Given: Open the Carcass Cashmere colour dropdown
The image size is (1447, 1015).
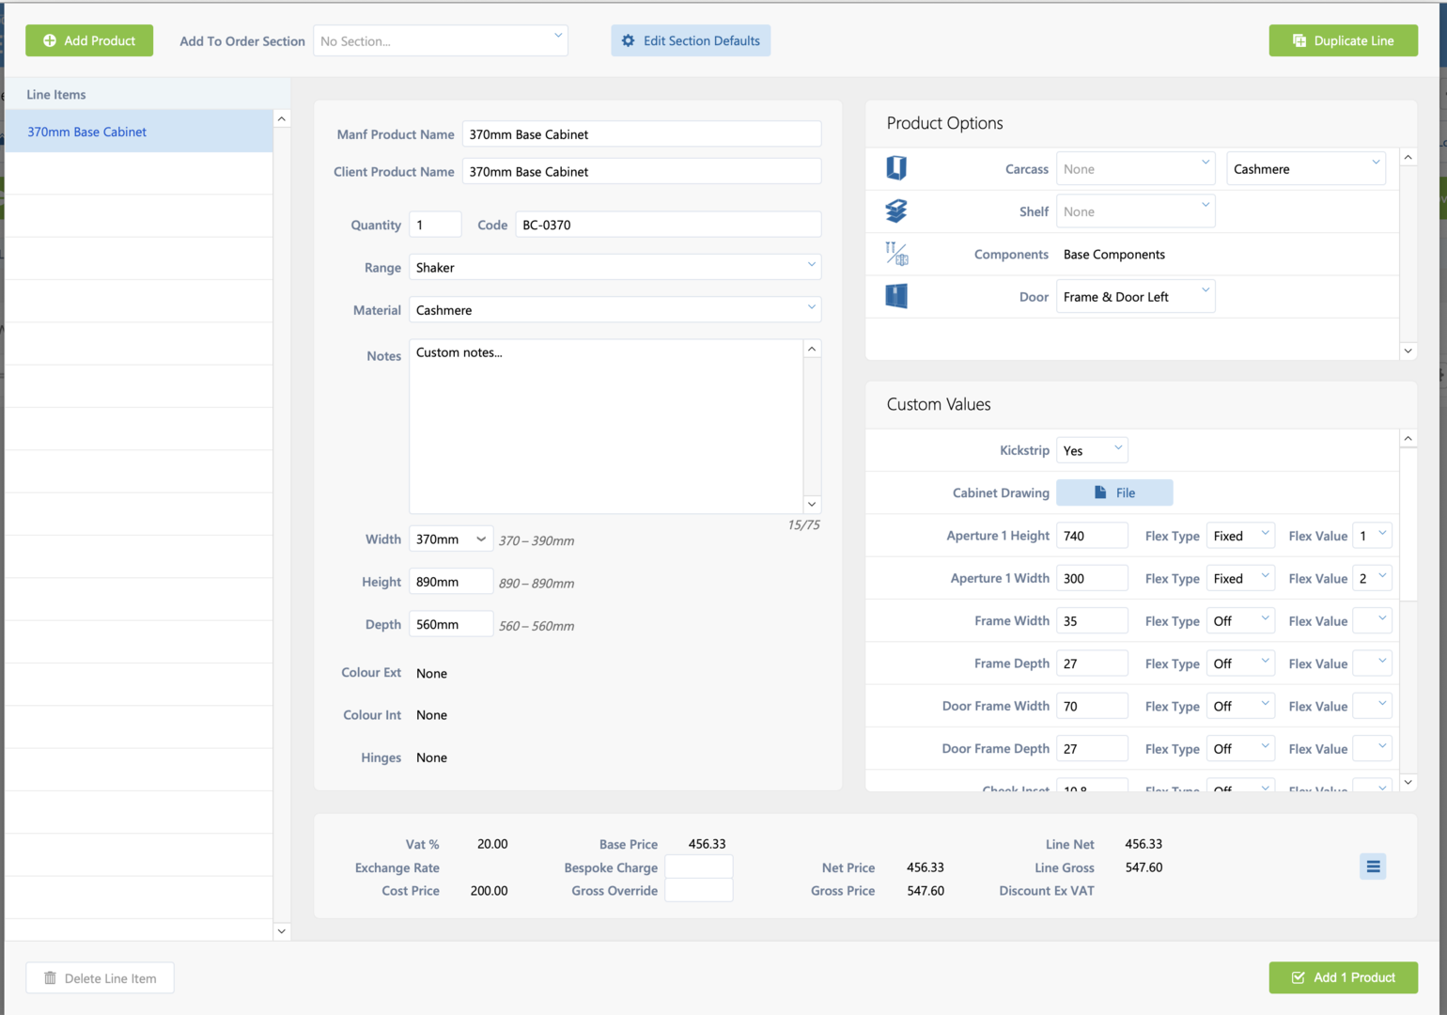Looking at the screenshot, I should pyautogui.click(x=1306, y=169).
